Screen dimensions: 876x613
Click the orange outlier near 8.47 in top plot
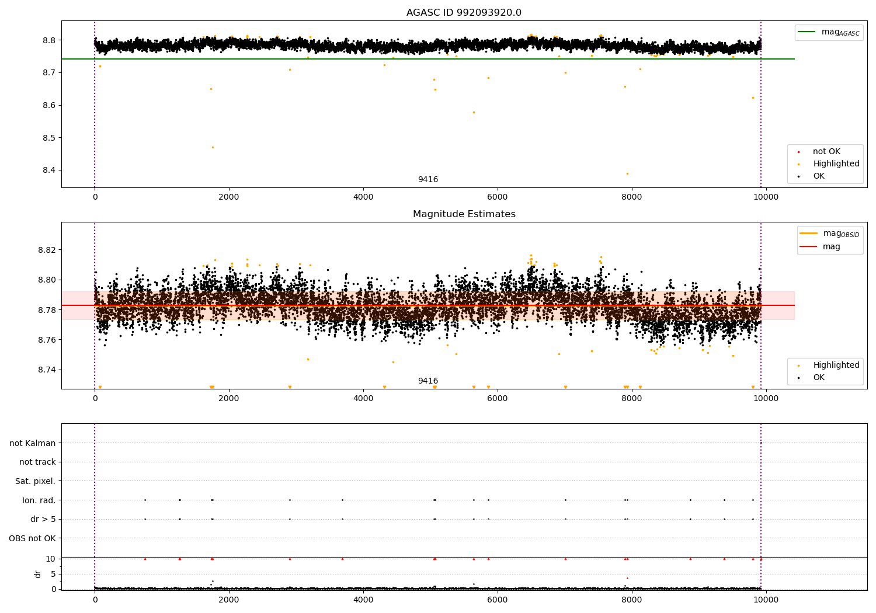click(x=213, y=147)
